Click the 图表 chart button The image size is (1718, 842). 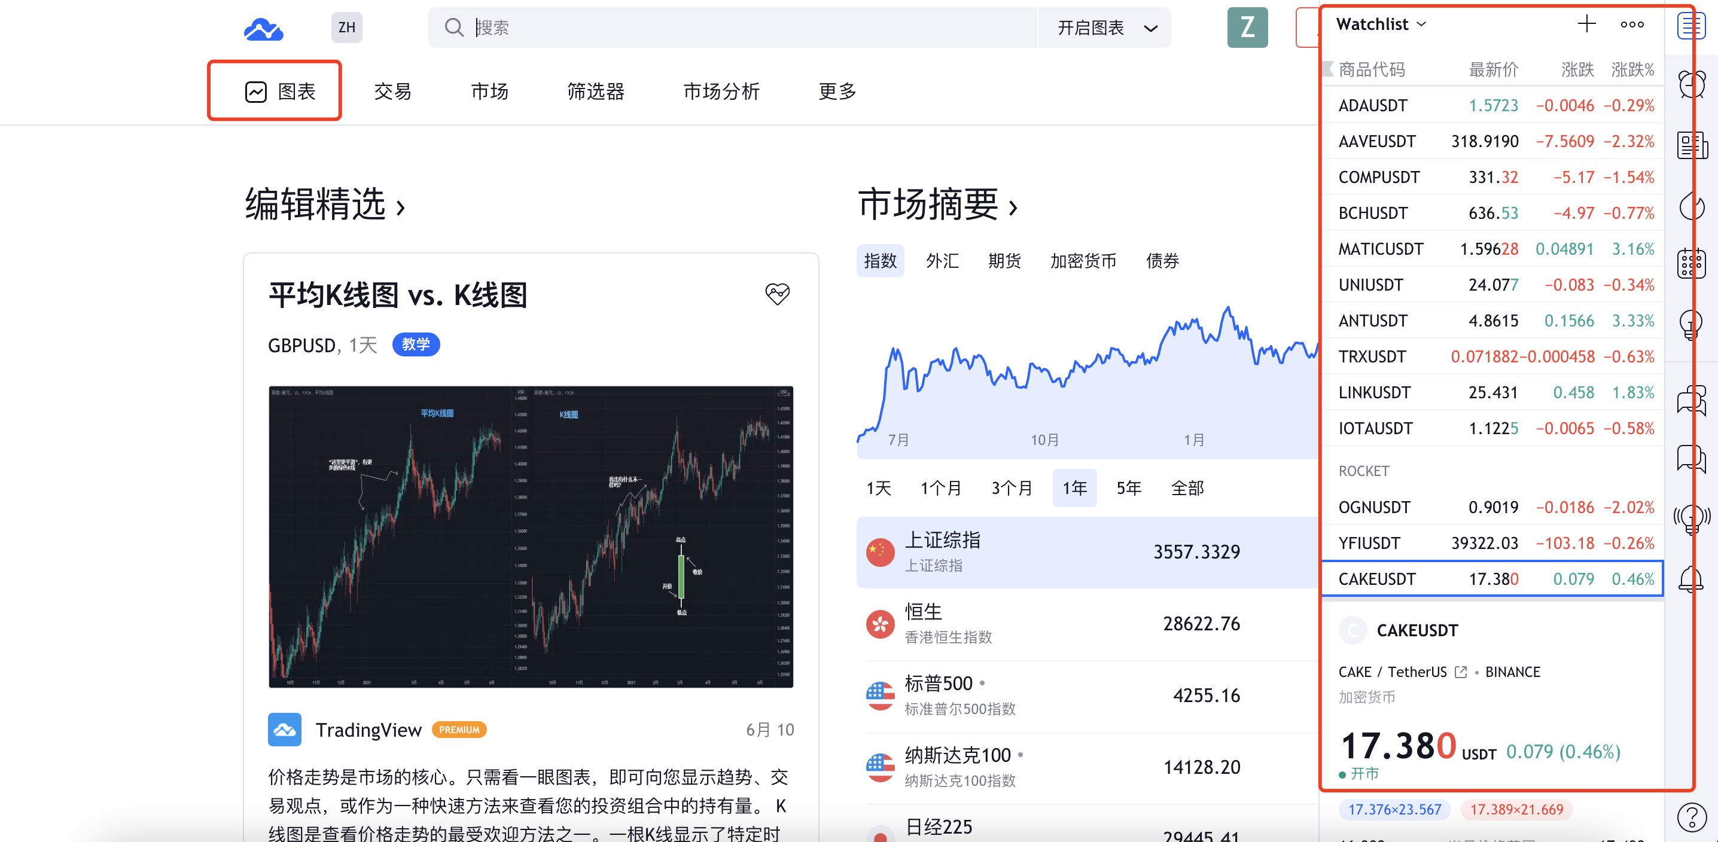275,91
